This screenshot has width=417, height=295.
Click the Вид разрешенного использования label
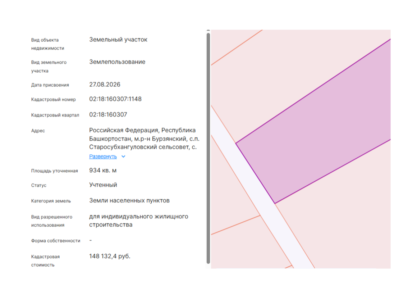52,221
